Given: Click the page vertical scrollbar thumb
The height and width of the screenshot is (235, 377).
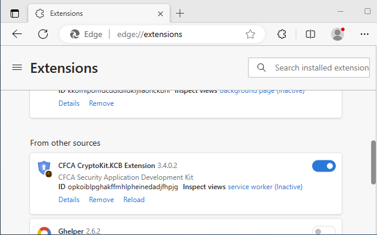Looking at the screenshot, I should click(x=373, y=162).
